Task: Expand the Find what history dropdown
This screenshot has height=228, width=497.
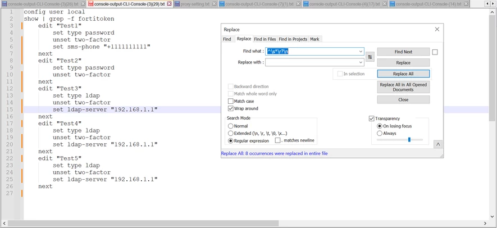Action: 361,51
